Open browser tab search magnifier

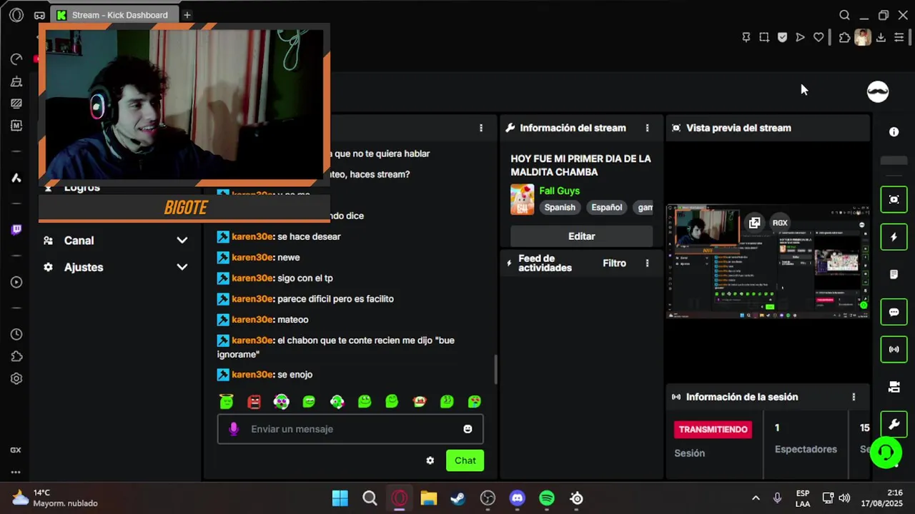click(844, 15)
